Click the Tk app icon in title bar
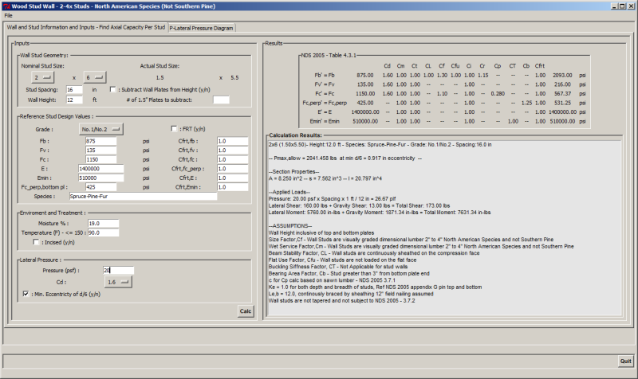 click(x=6, y=6)
